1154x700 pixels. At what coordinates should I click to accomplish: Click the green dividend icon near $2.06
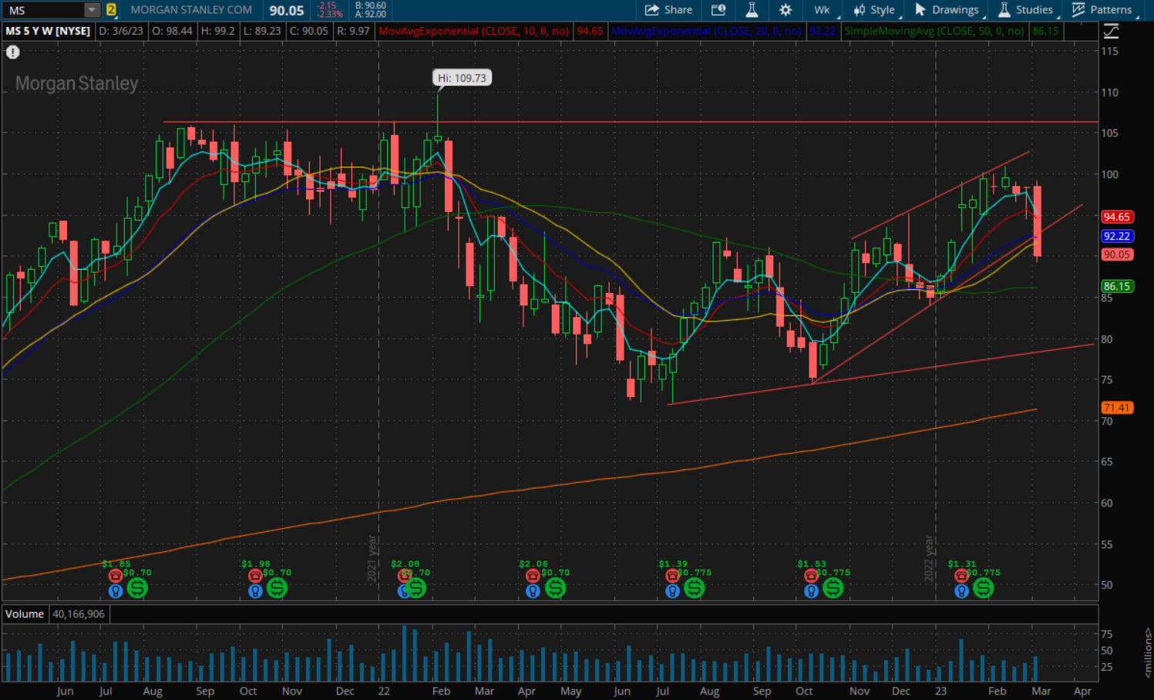[555, 588]
